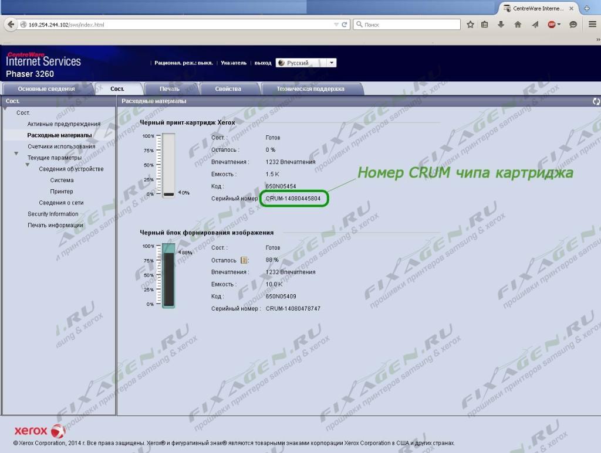This screenshot has height=453, width=601.
Task: Reload the page with the refresh icon
Action: (x=345, y=25)
